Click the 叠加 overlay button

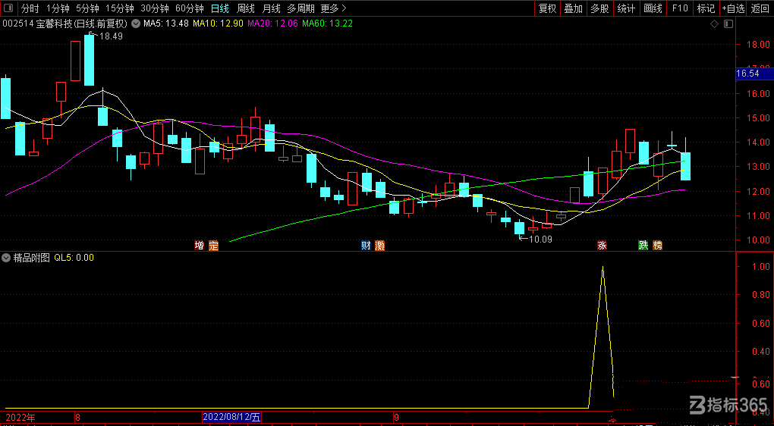573,8
